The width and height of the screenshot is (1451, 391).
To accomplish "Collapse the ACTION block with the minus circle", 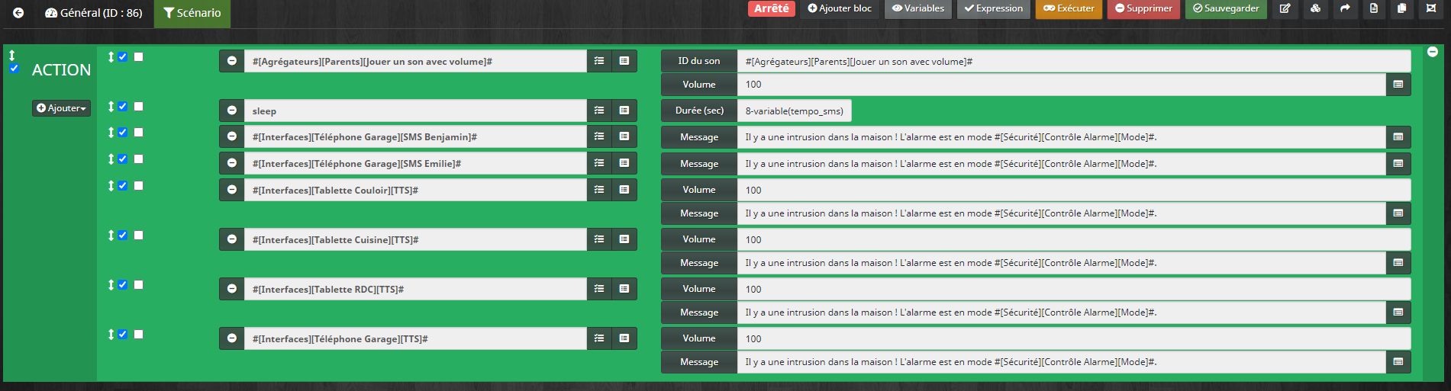I will (1433, 52).
